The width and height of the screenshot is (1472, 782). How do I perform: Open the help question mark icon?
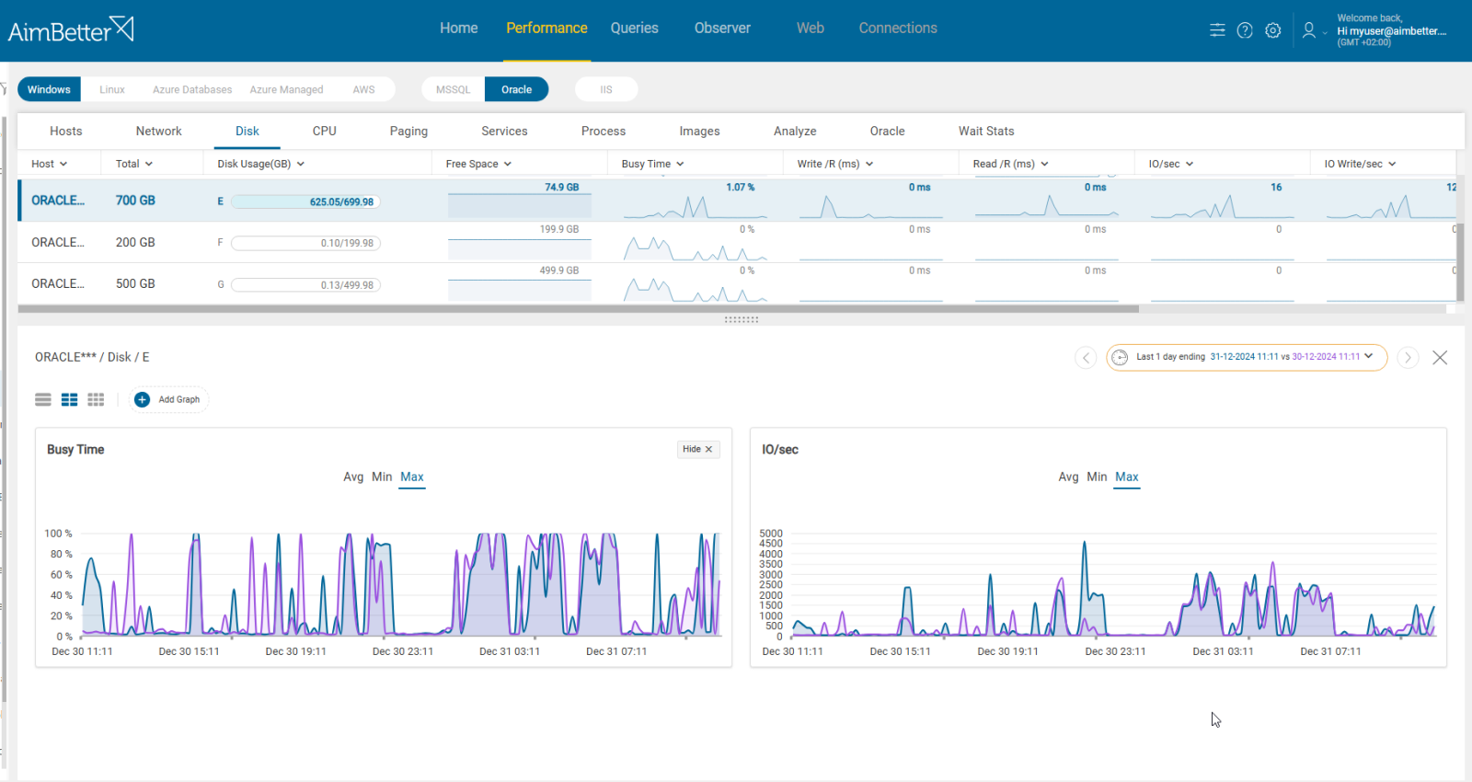point(1245,30)
